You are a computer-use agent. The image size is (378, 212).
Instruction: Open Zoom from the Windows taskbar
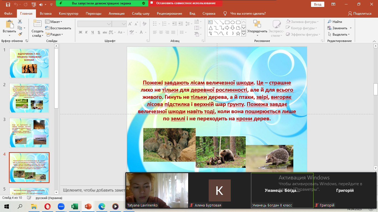(x=61, y=206)
